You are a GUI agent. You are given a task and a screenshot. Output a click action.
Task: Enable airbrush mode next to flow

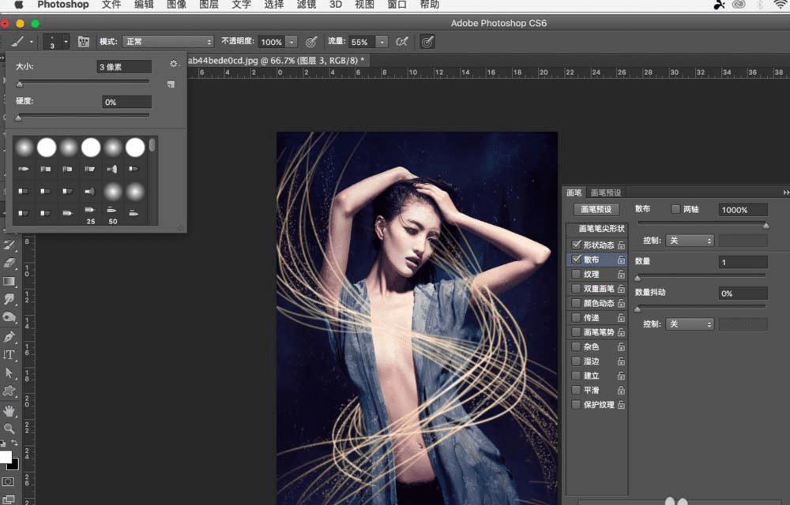[402, 42]
